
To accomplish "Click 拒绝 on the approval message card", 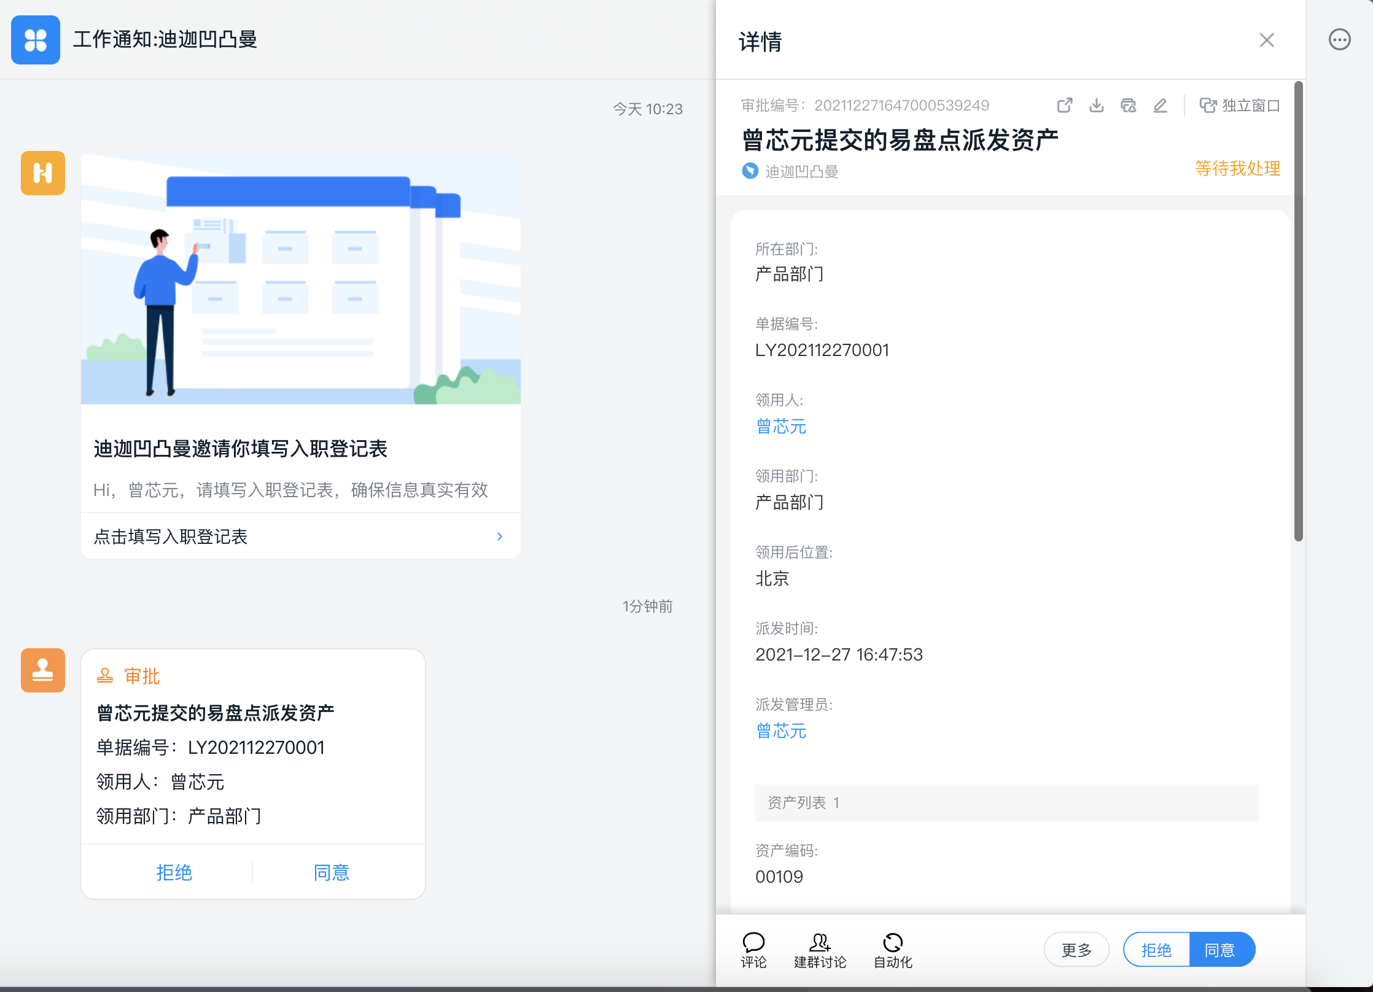I will click(x=174, y=872).
